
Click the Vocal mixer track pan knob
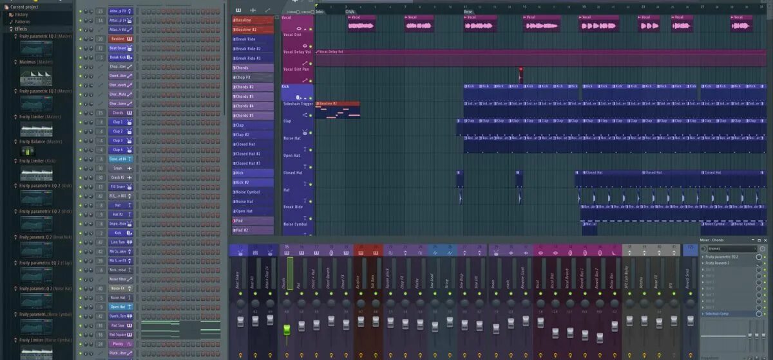(x=541, y=302)
